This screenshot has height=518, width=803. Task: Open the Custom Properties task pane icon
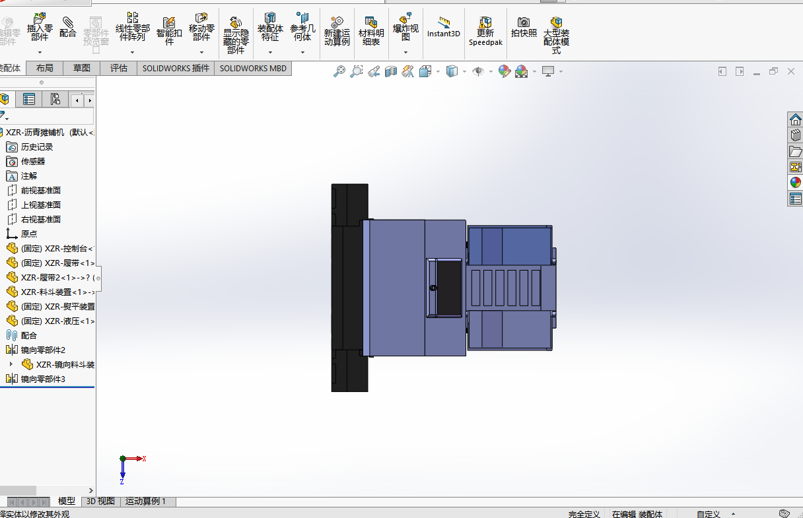[795, 199]
